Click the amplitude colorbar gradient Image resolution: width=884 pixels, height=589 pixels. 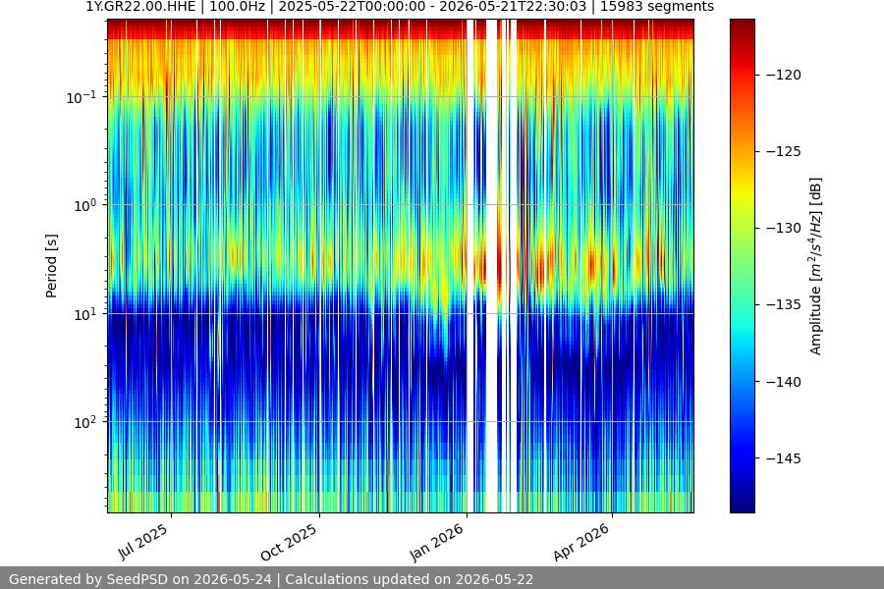pos(742,265)
